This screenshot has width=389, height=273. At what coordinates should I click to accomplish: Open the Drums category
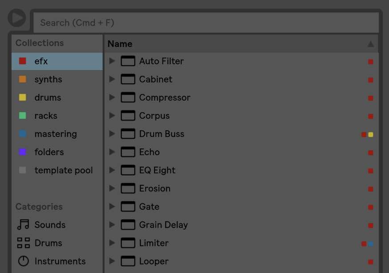(x=57, y=243)
